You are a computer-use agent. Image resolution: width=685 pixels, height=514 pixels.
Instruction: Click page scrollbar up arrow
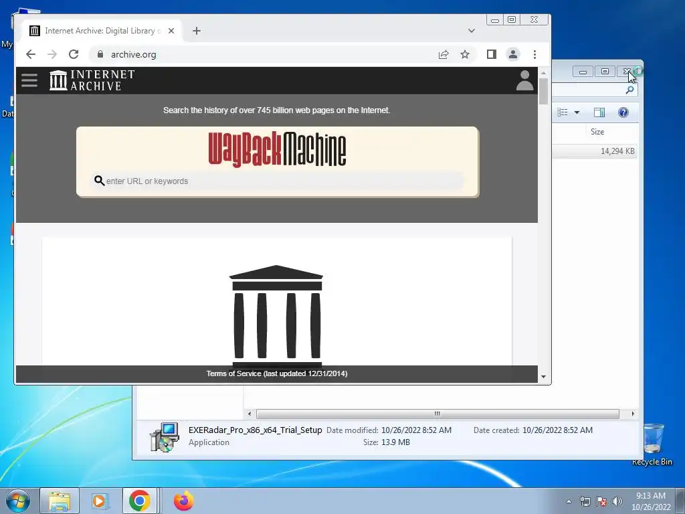(543, 73)
